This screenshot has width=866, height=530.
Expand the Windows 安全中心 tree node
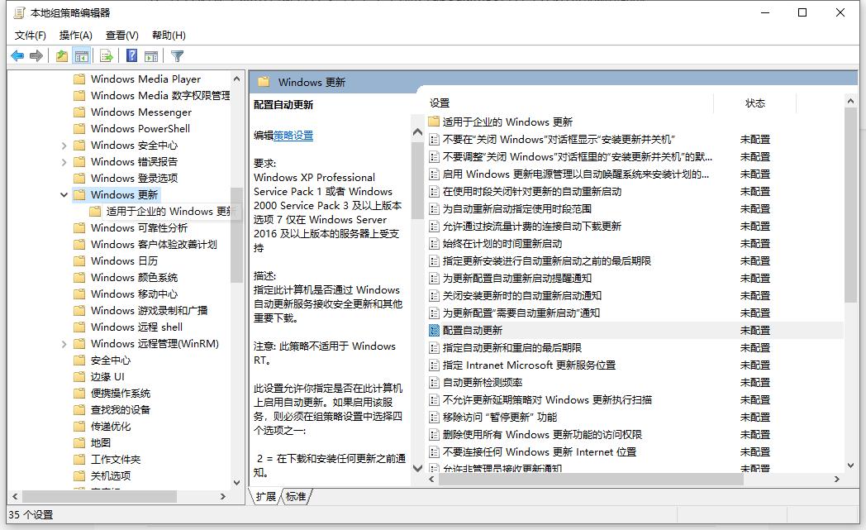tap(64, 145)
